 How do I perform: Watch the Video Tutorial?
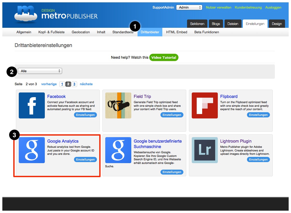coord(164,57)
